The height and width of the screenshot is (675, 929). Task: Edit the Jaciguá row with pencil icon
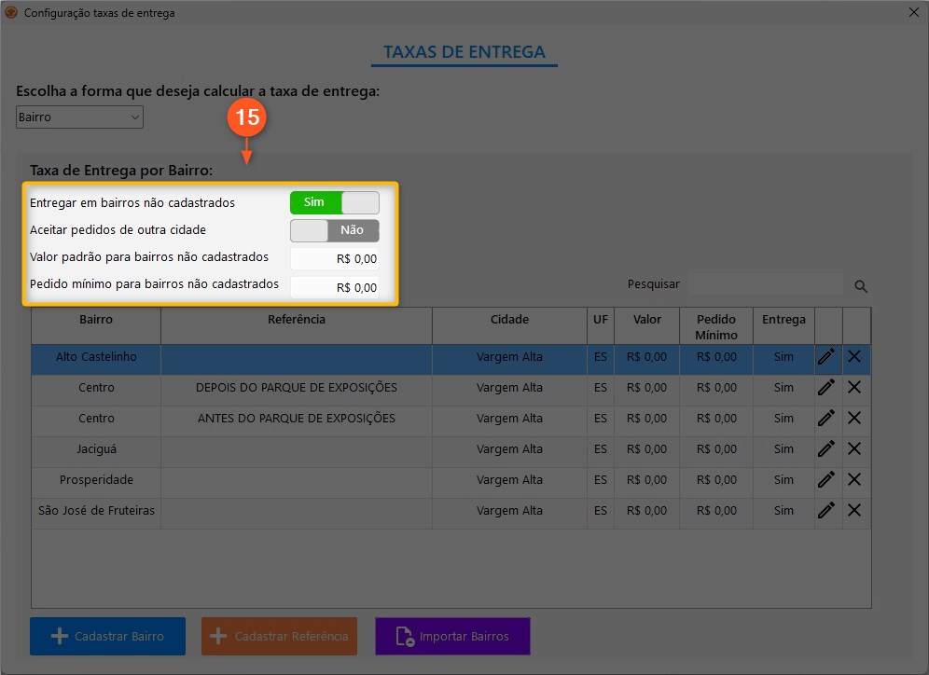826,449
